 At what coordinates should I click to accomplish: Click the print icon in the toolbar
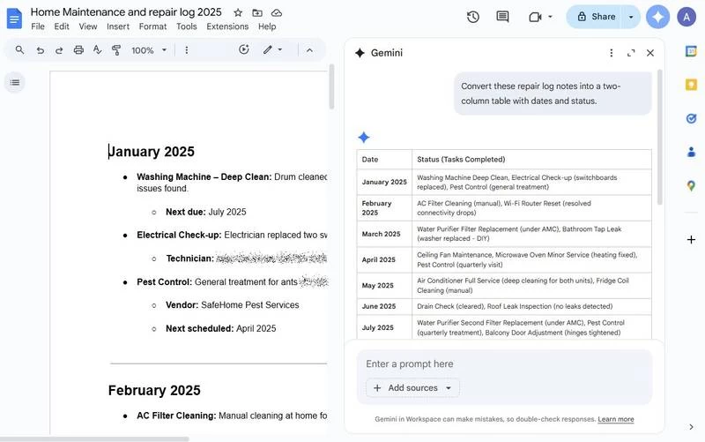tap(78, 50)
